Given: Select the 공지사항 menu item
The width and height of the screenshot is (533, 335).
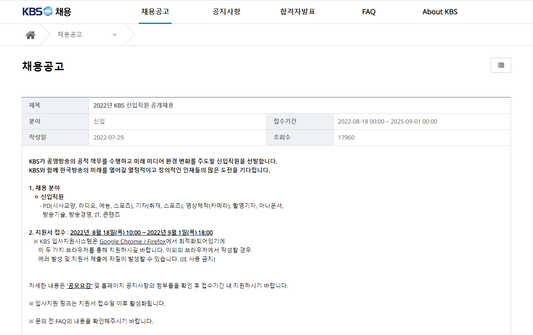Looking at the screenshot, I should (x=226, y=12).
